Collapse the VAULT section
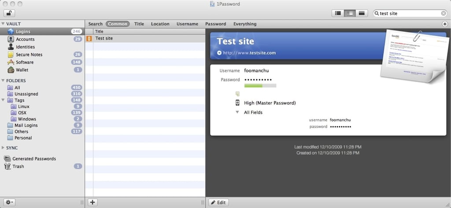The height and width of the screenshot is (208, 451). pos(3,24)
